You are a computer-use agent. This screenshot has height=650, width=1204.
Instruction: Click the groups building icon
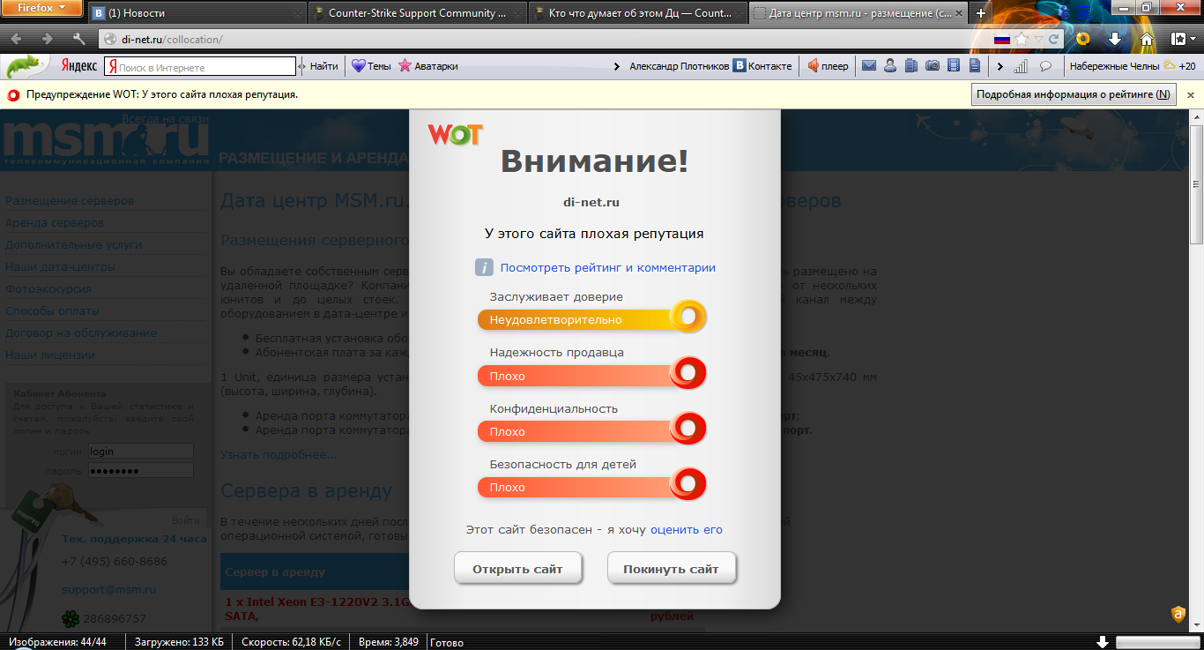coord(911,66)
